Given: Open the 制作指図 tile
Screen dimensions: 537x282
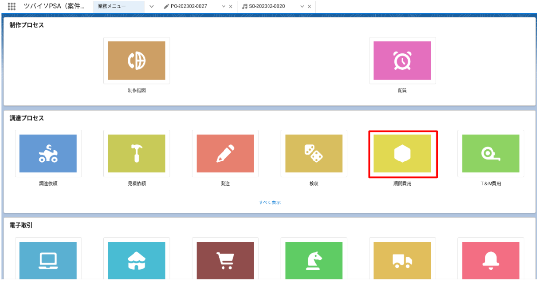Looking at the screenshot, I should tap(136, 61).
